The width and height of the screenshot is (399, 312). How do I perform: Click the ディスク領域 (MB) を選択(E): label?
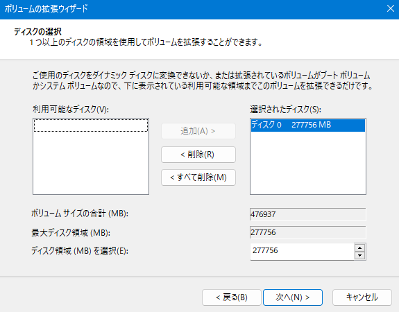tap(80, 251)
